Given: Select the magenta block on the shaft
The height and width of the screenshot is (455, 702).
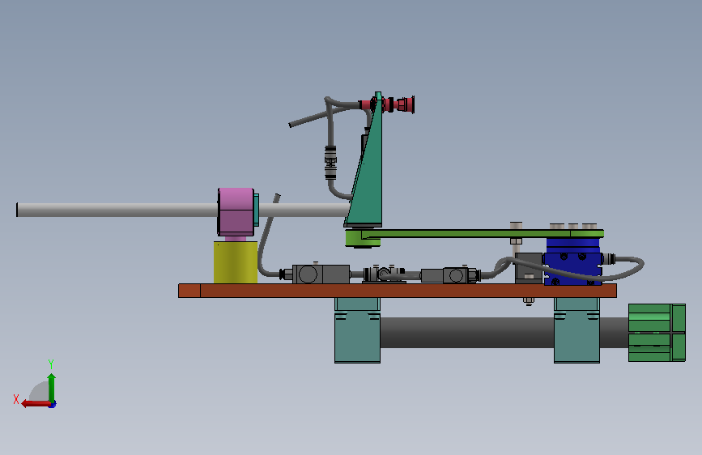Looking at the screenshot, I should pos(236,212).
